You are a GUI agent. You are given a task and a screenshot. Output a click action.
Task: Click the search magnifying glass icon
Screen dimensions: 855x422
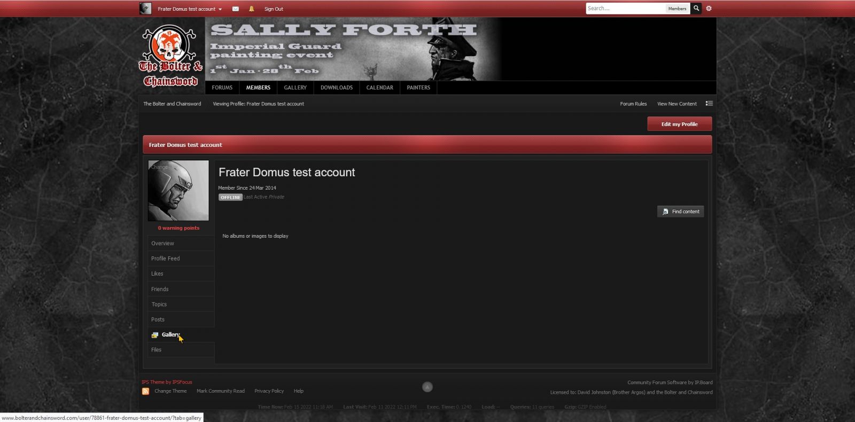696,9
